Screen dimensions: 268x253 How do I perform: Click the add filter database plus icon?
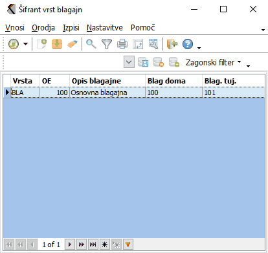point(174,62)
